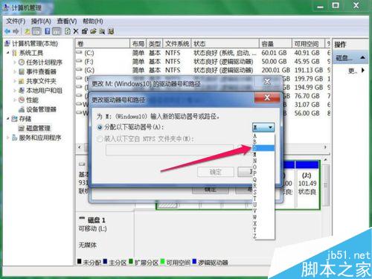Sort by the 文件系统 column header
This screenshot has width=372, height=279.
(177, 44)
